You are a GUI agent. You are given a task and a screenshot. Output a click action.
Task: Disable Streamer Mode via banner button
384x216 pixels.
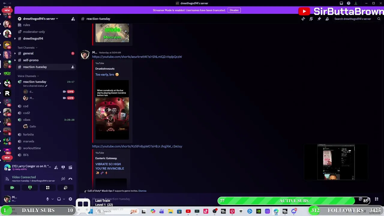point(234,10)
